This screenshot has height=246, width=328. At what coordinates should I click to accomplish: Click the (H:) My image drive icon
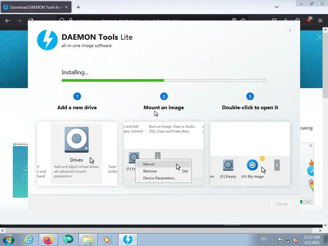(252, 165)
